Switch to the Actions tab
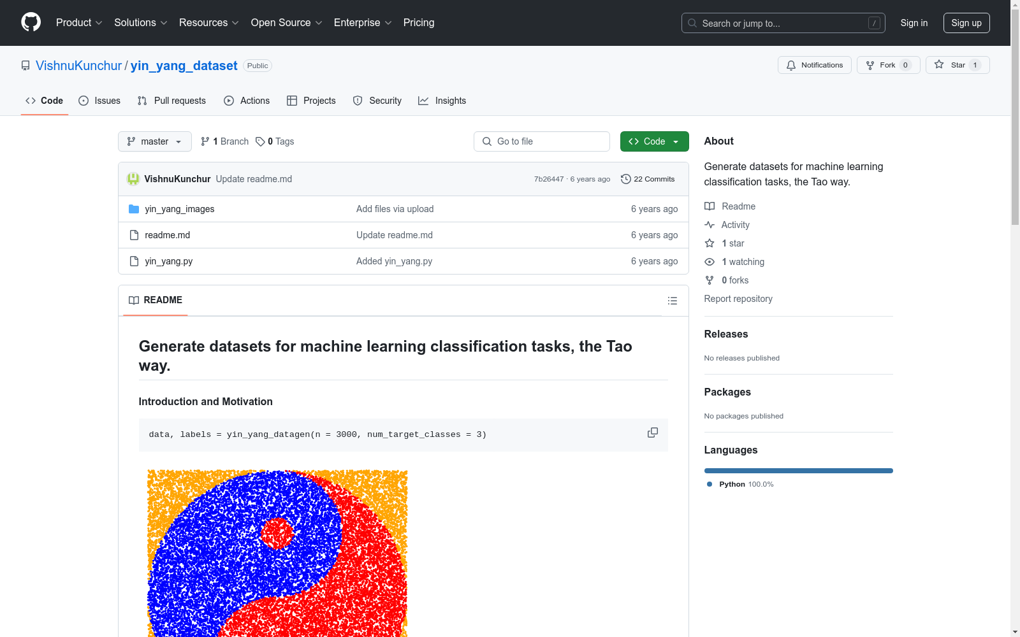The width and height of the screenshot is (1020, 637). click(x=247, y=101)
